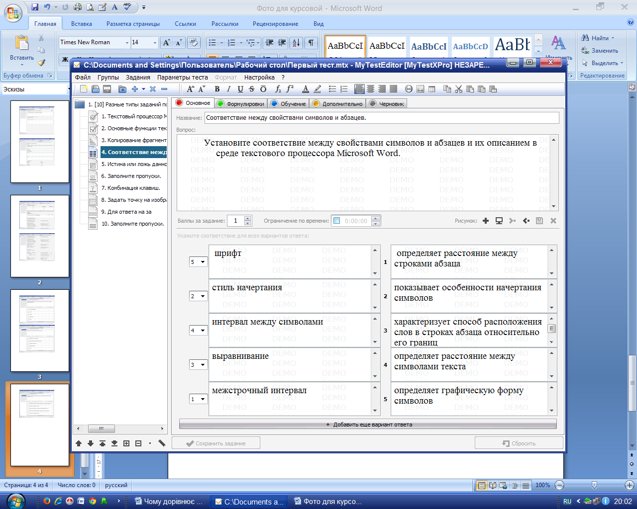Open Задания menu in MyTestEditor
Image resolution: width=637 pixels, height=509 pixels.
[138, 78]
